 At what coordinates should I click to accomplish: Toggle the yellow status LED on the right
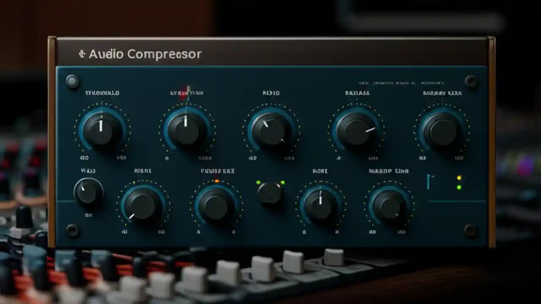point(459,178)
